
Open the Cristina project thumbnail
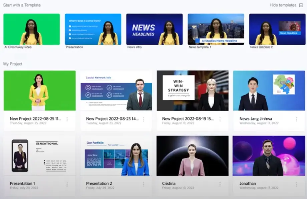click(x=193, y=156)
